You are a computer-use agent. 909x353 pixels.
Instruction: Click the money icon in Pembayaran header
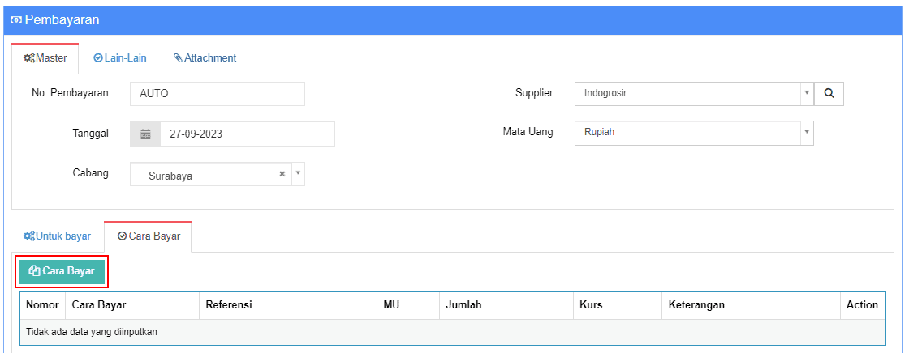16,20
